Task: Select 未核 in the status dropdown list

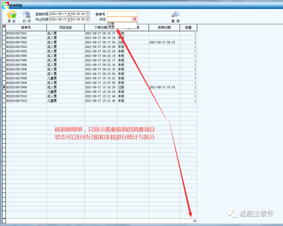Action: pyautogui.click(x=111, y=27)
